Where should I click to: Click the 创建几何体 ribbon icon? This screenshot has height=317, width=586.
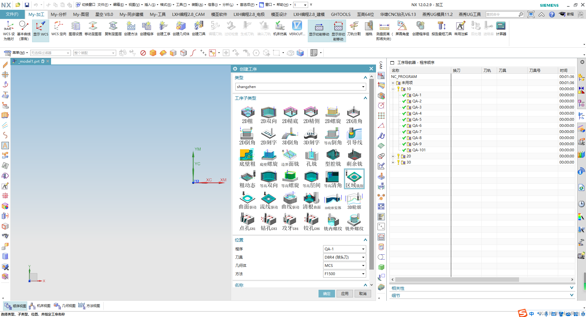181,28
